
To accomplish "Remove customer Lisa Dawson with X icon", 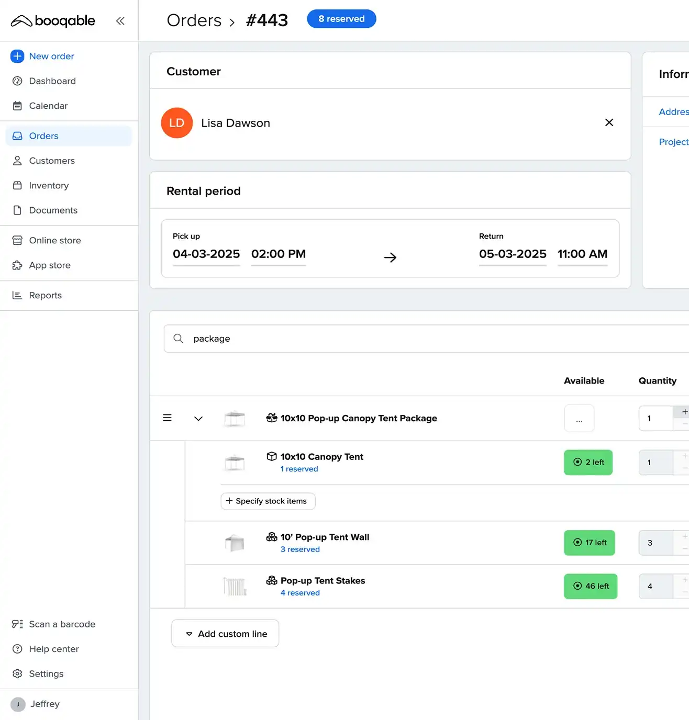I will point(609,122).
